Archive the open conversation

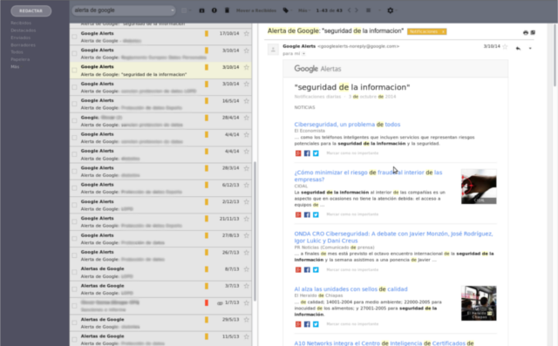click(x=201, y=10)
